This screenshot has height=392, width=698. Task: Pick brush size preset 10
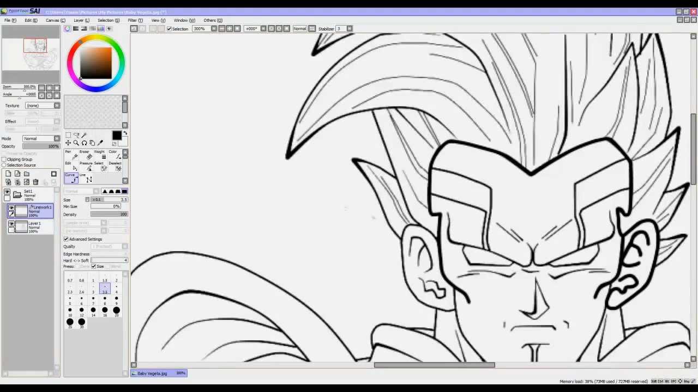coord(70,312)
